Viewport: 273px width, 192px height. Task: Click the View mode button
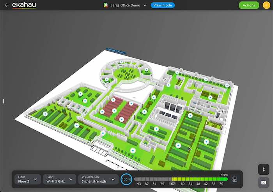163,5
